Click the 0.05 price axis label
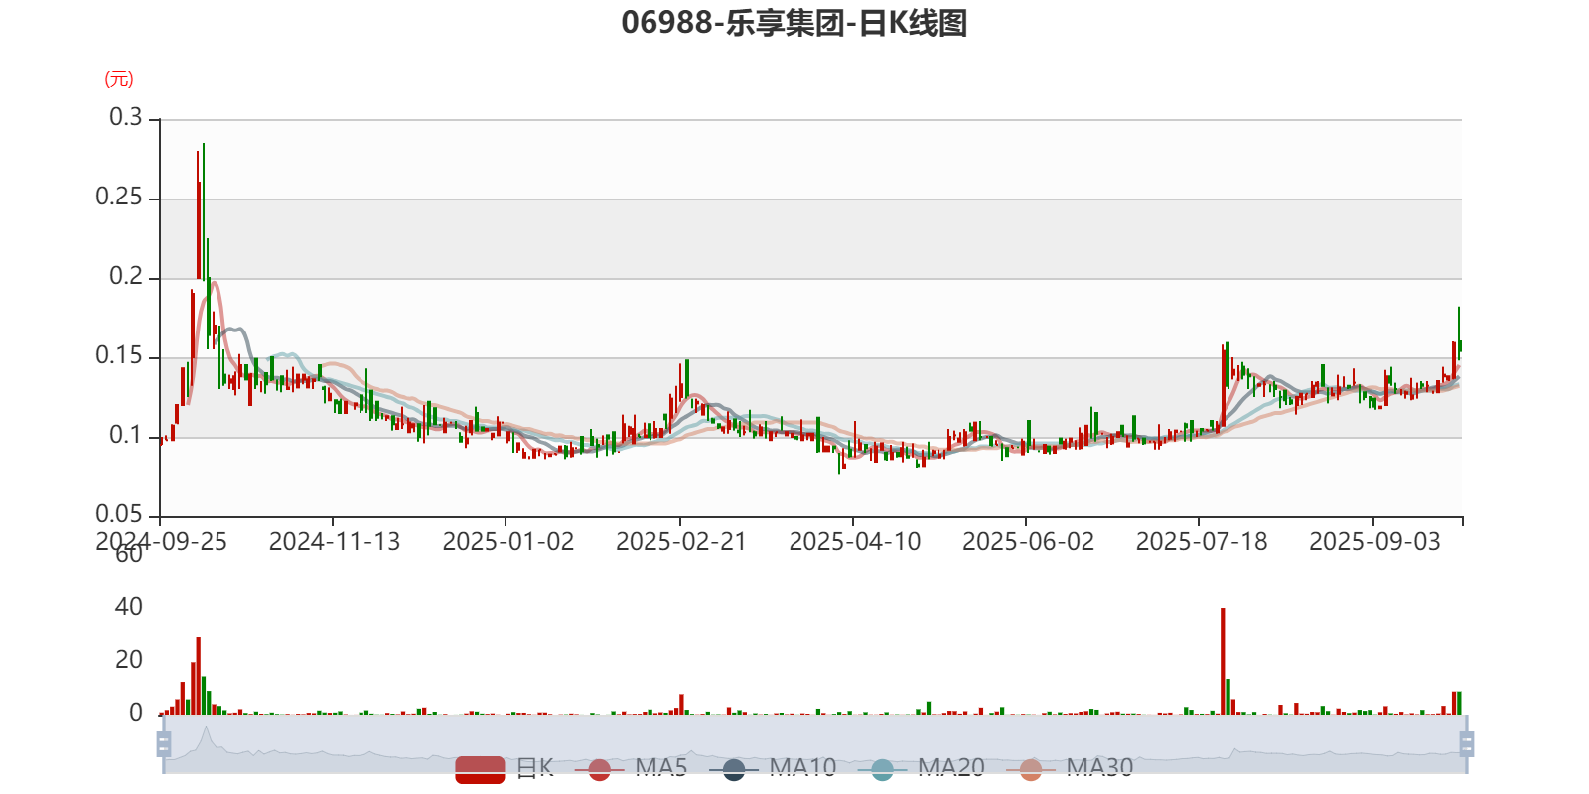 pos(119,514)
